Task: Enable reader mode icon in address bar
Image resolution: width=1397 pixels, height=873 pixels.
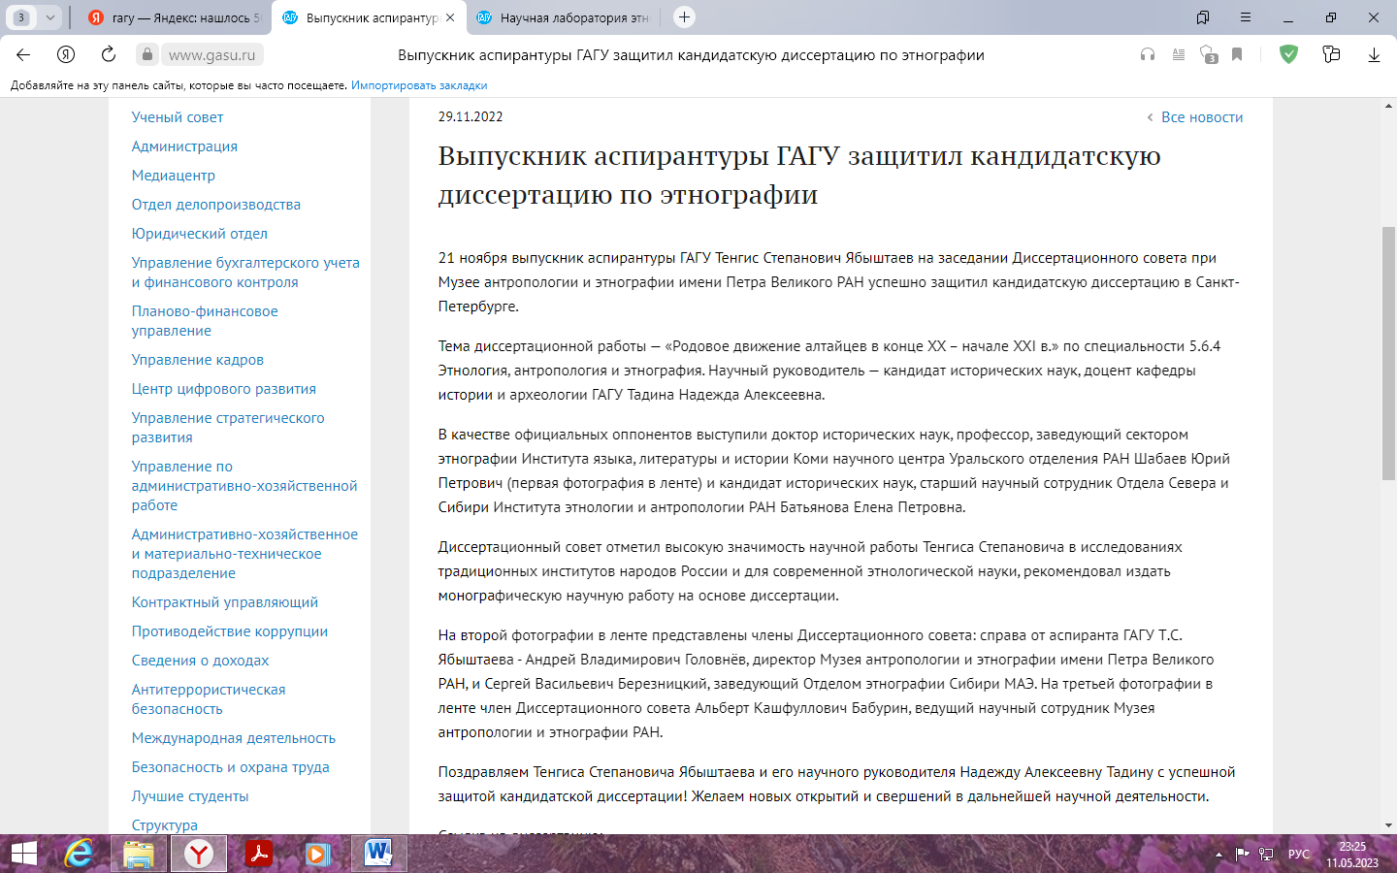Action: point(1179,55)
